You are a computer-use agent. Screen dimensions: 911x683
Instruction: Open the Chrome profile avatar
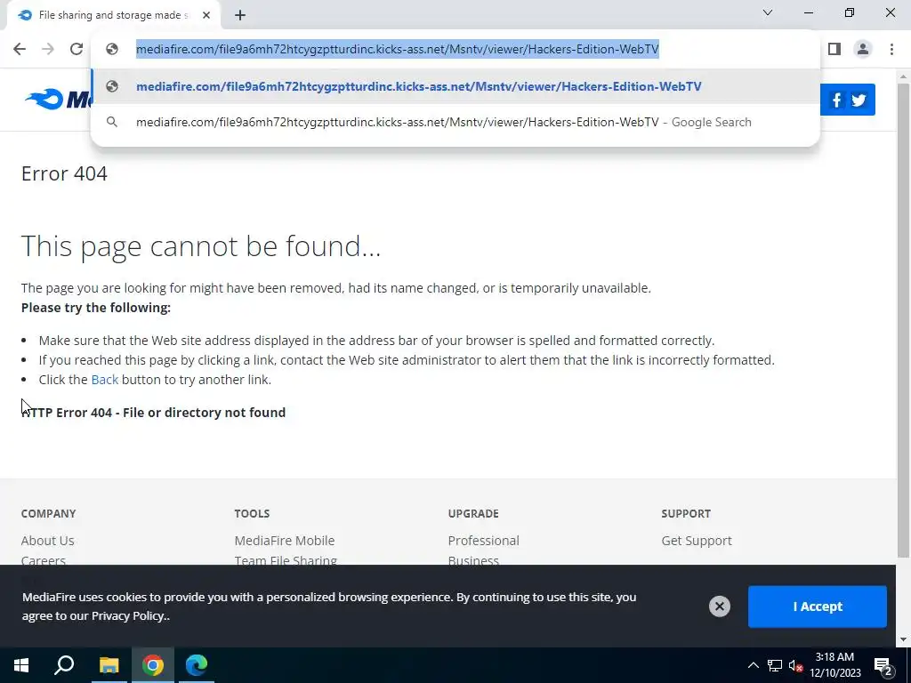tap(863, 50)
